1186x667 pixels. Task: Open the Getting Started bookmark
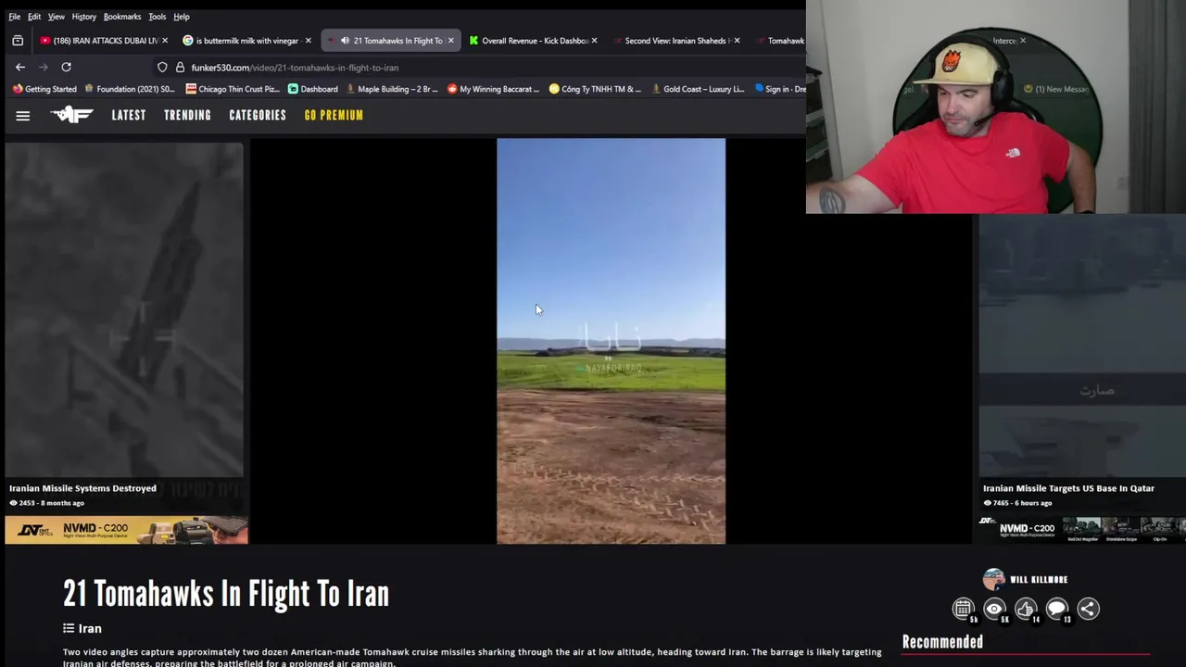[x=44, y=89]
